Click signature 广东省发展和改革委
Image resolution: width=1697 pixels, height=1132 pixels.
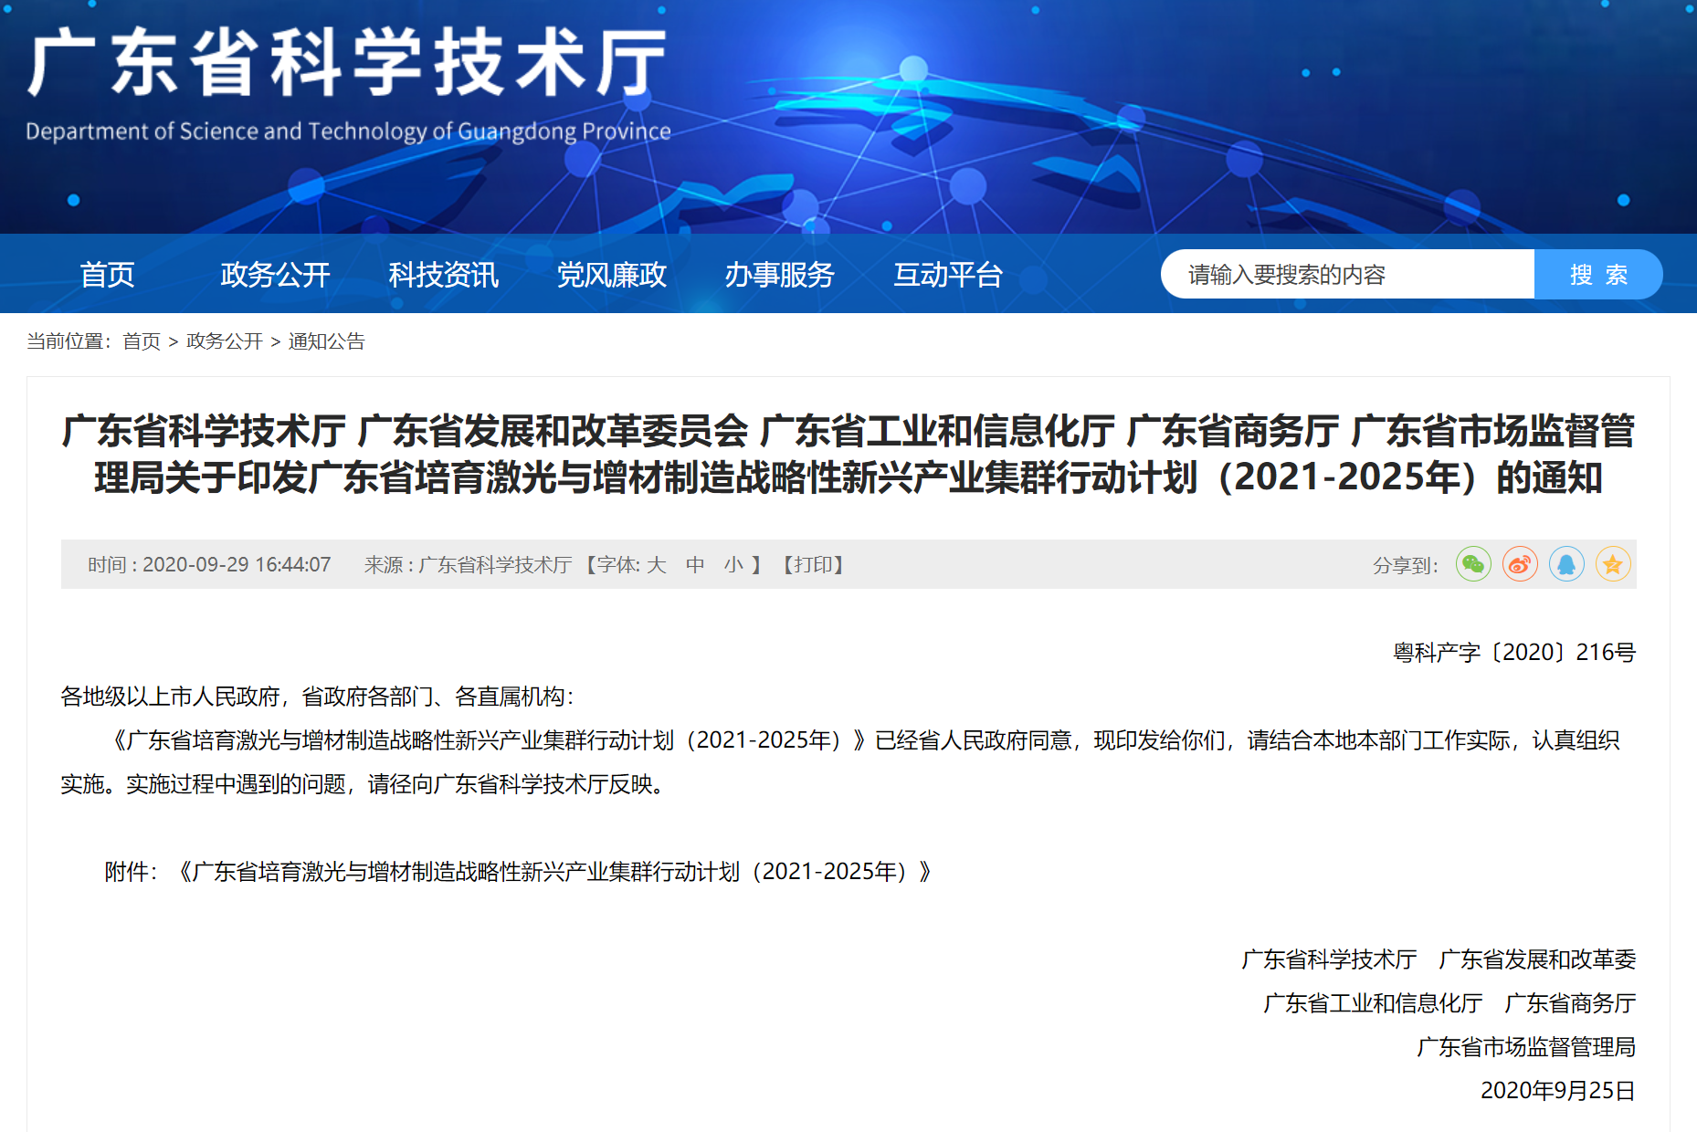(x=1537, y=959)
